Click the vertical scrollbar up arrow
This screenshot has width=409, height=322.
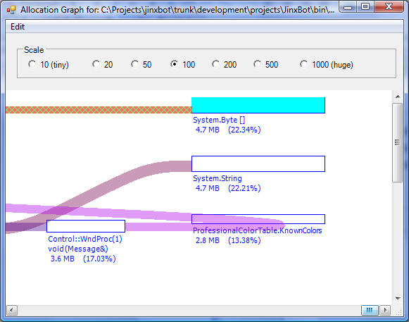tap(398, 97)
